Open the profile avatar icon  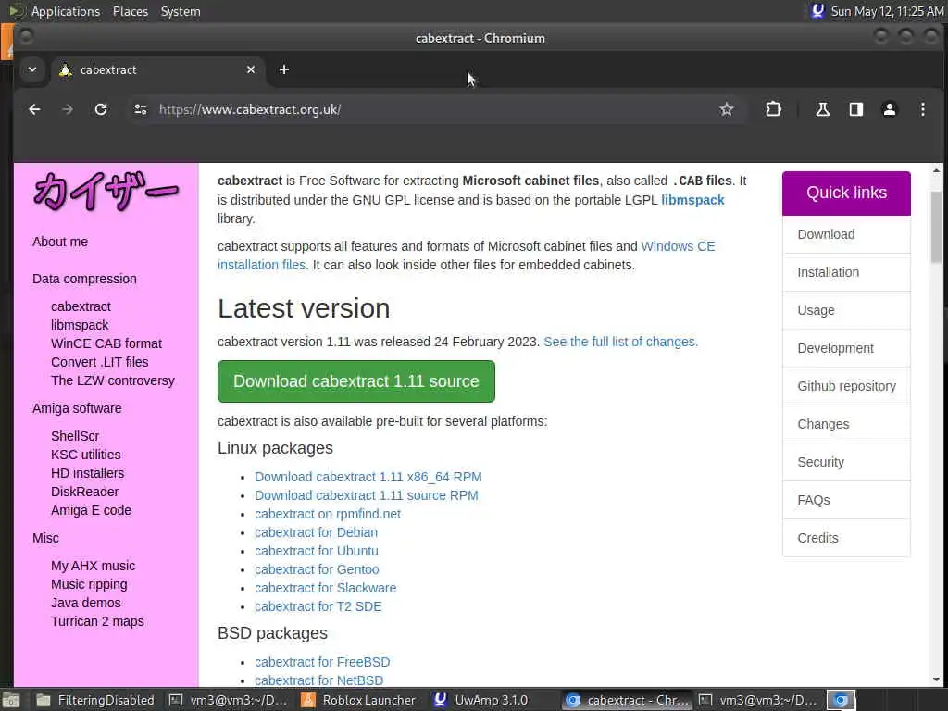click(890, 109)
